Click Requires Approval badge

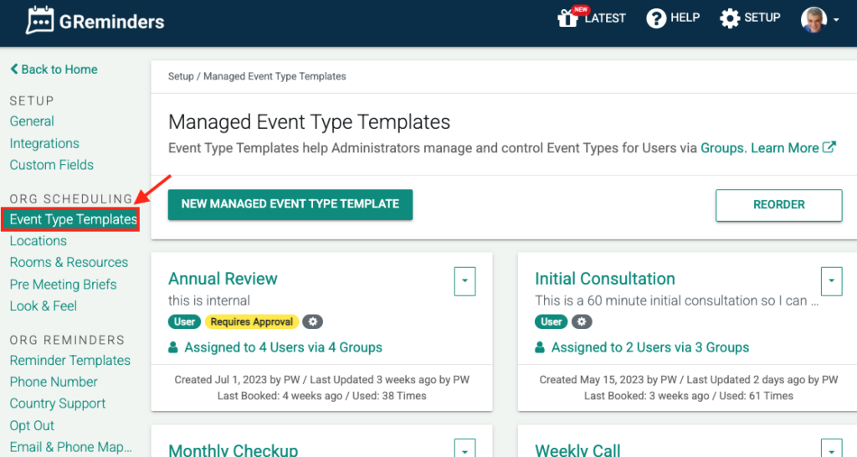point(251,322)
